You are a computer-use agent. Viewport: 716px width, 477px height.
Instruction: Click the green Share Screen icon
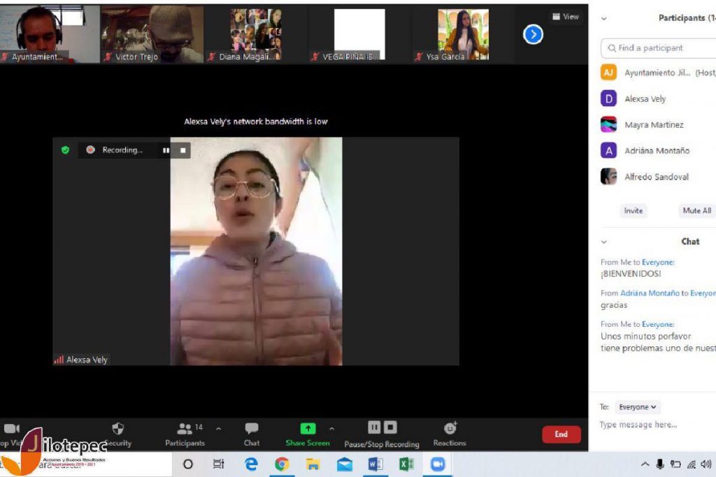point(308,429)
